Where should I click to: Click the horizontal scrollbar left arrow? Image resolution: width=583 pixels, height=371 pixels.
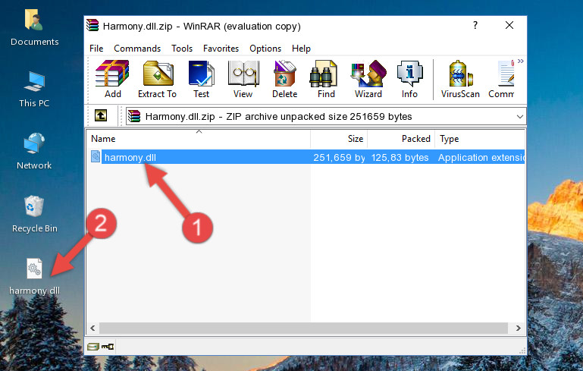[93, 328]
